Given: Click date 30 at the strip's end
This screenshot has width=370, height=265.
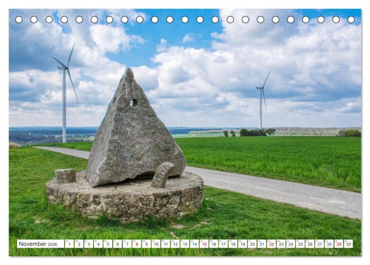Looking at the screenshot, I should click(x=348, y=244).
